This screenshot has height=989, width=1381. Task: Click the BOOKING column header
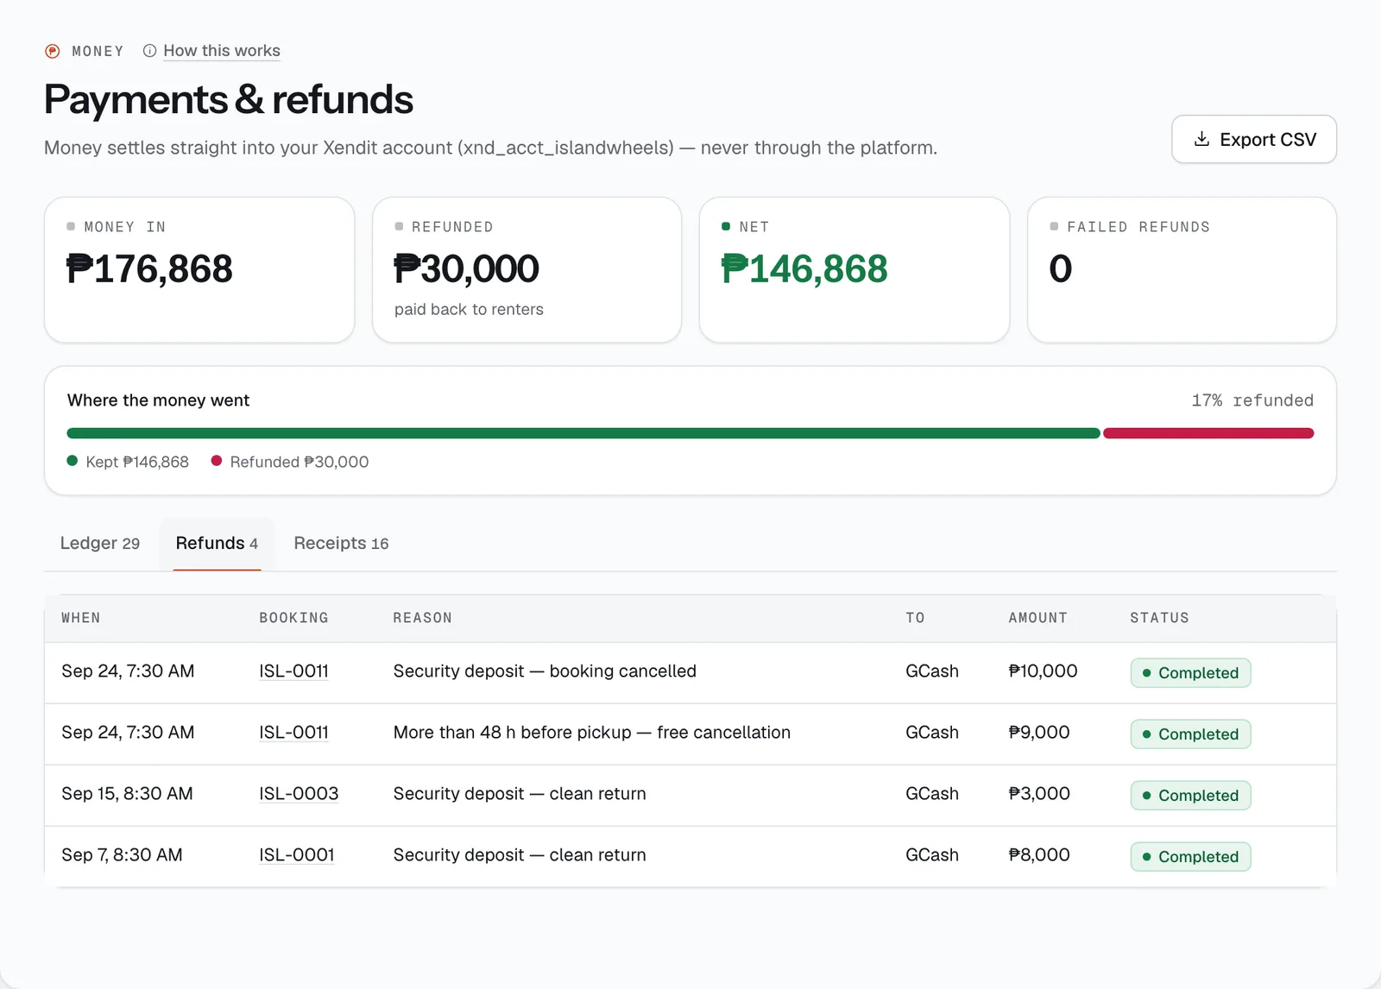[293, 618]
